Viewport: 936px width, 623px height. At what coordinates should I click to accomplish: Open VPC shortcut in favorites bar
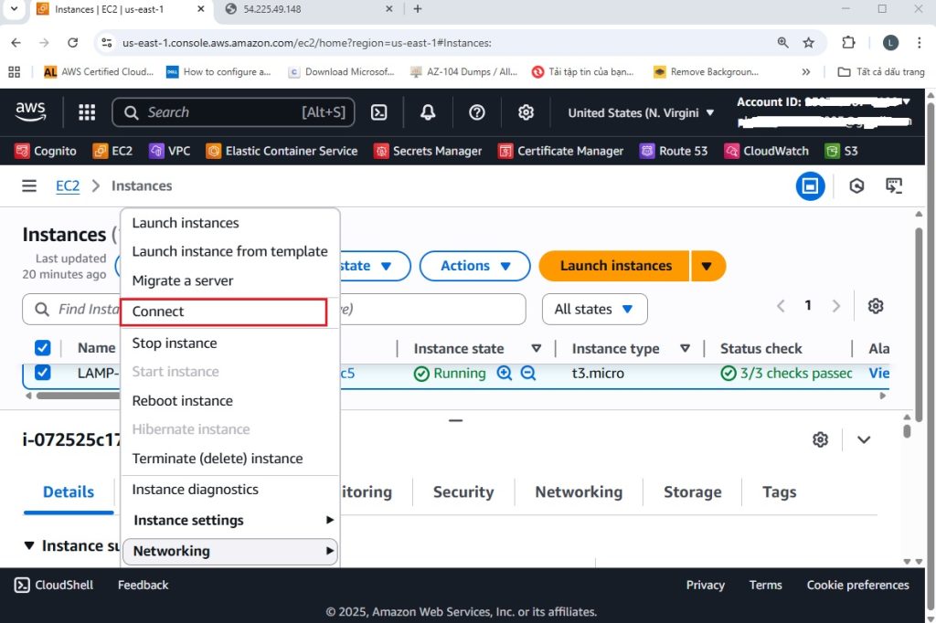(x=170, y=151)
